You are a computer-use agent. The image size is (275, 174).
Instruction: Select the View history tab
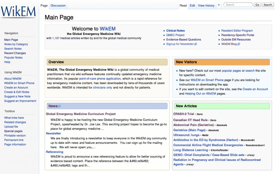coord(206,5)
